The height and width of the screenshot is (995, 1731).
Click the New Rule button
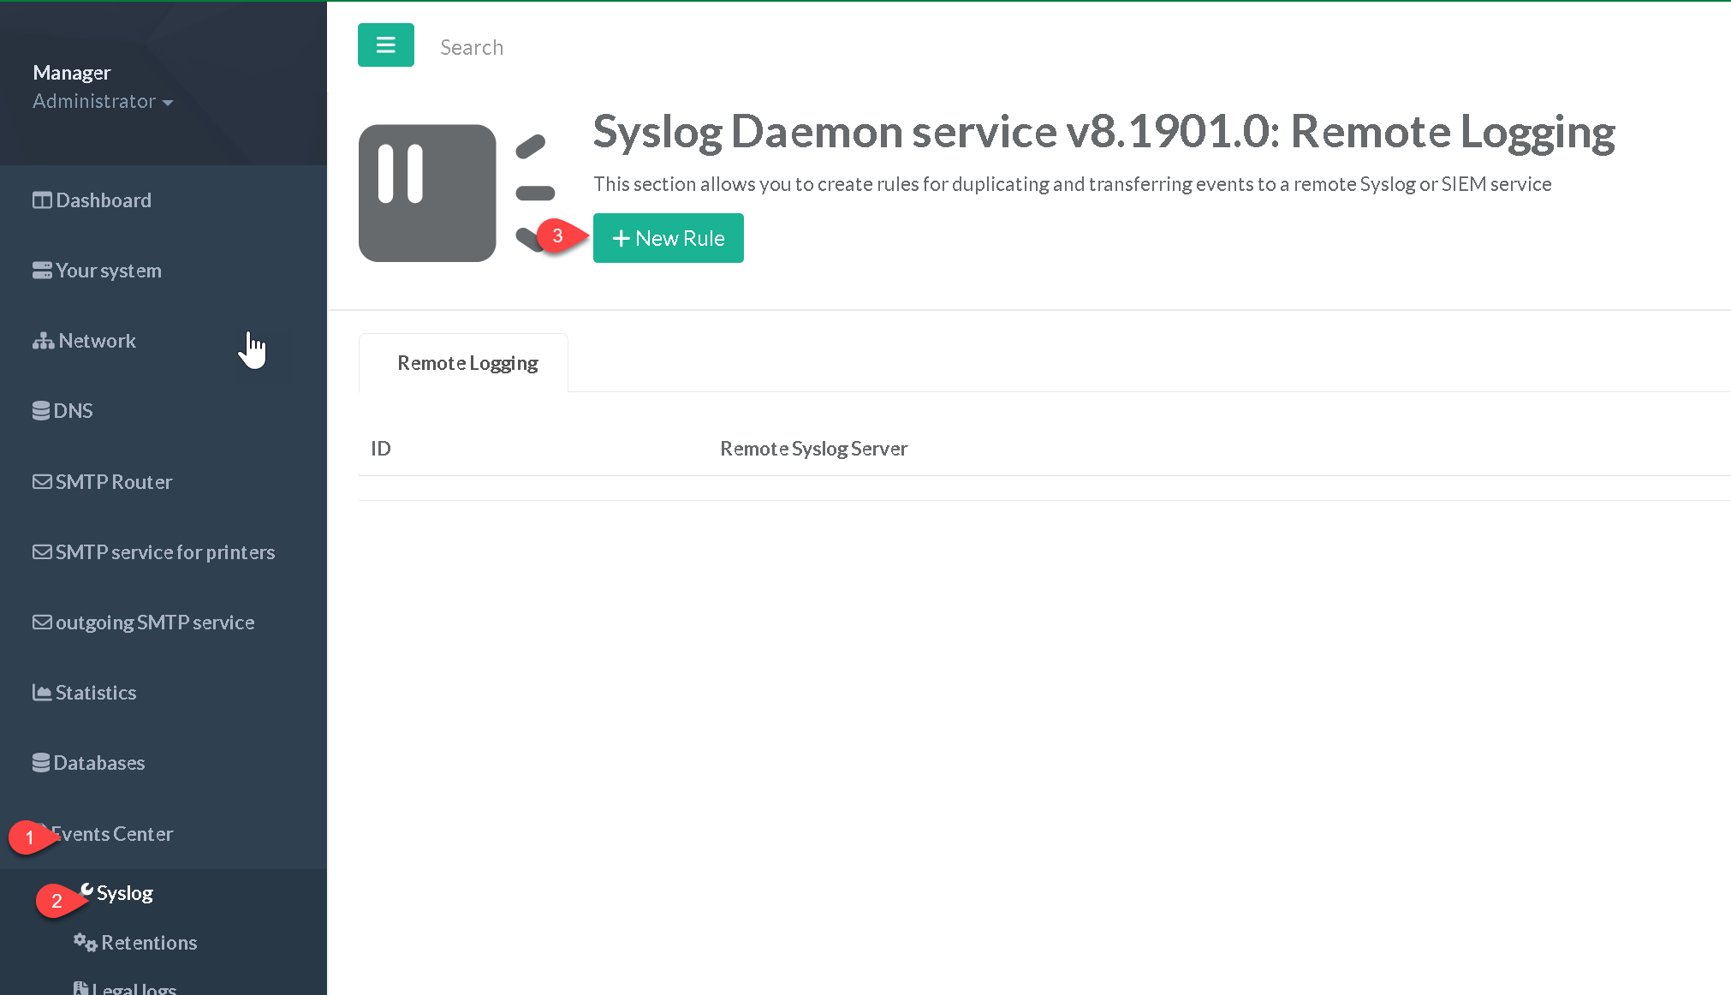668,238
